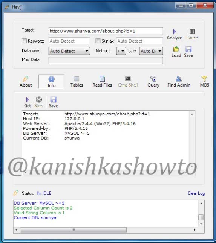Image resolution: width=216 pixels, height=243 pixels.
Task: Open the Read Files tool
Action: pos(102,82)
